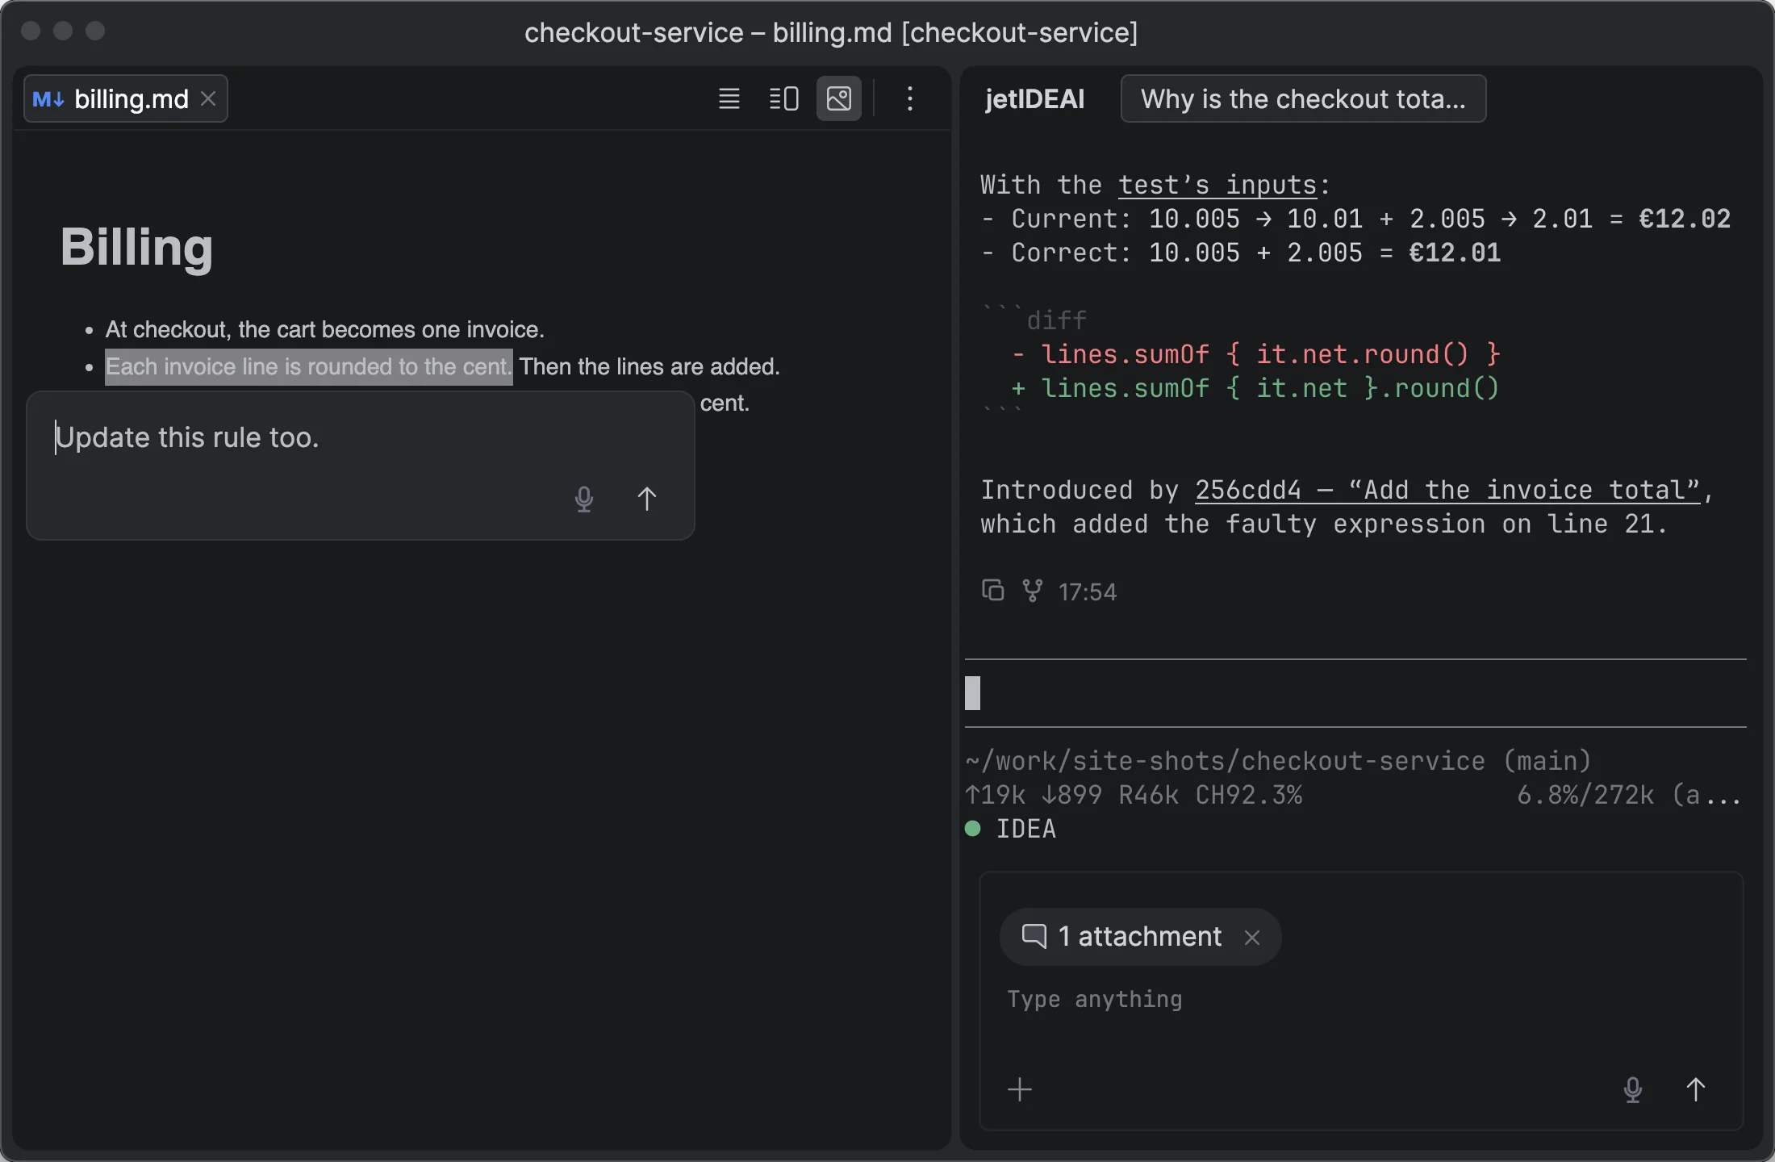Open the editor tab more options menu
Image resolution: width=1775 pixels, height=1162 pixels.
910,98
